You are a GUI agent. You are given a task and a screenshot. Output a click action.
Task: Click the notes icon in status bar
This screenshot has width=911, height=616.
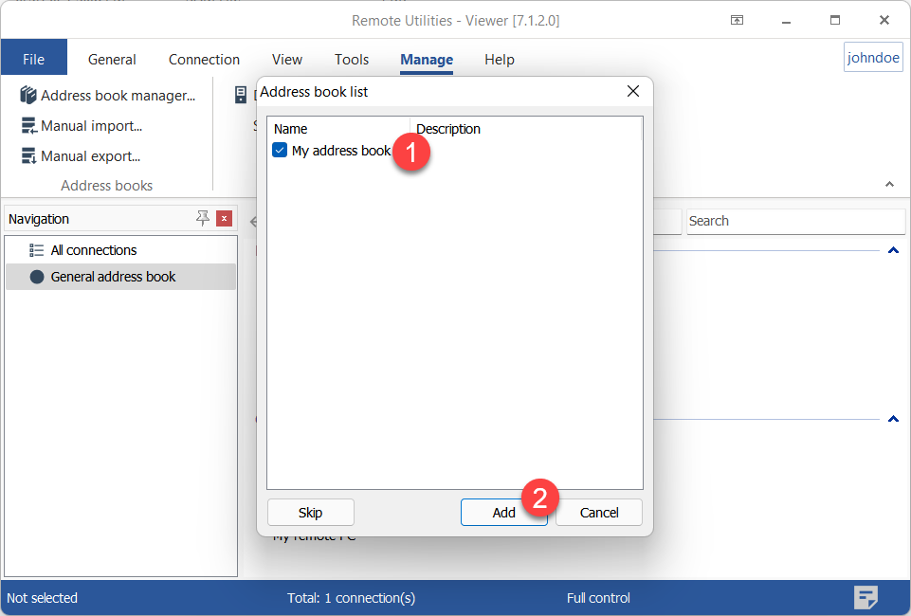pos(865,597)
